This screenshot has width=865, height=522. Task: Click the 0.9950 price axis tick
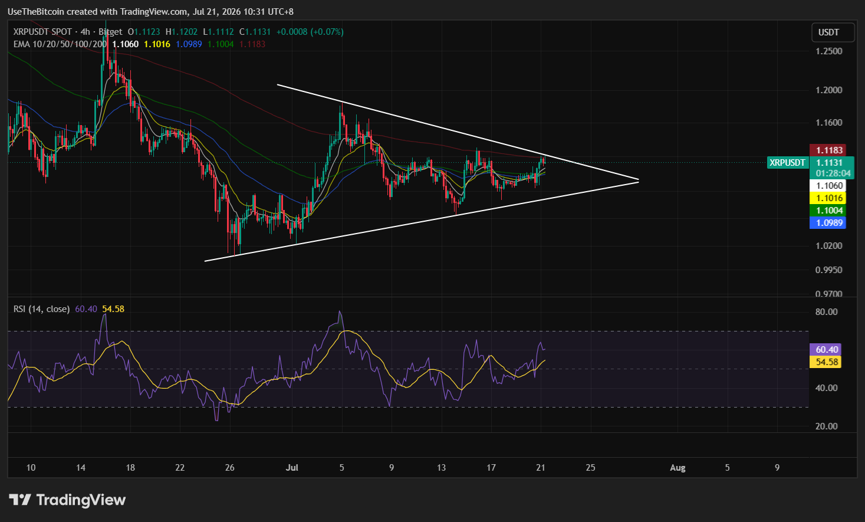pyautogui.click(x=828, y=270)
